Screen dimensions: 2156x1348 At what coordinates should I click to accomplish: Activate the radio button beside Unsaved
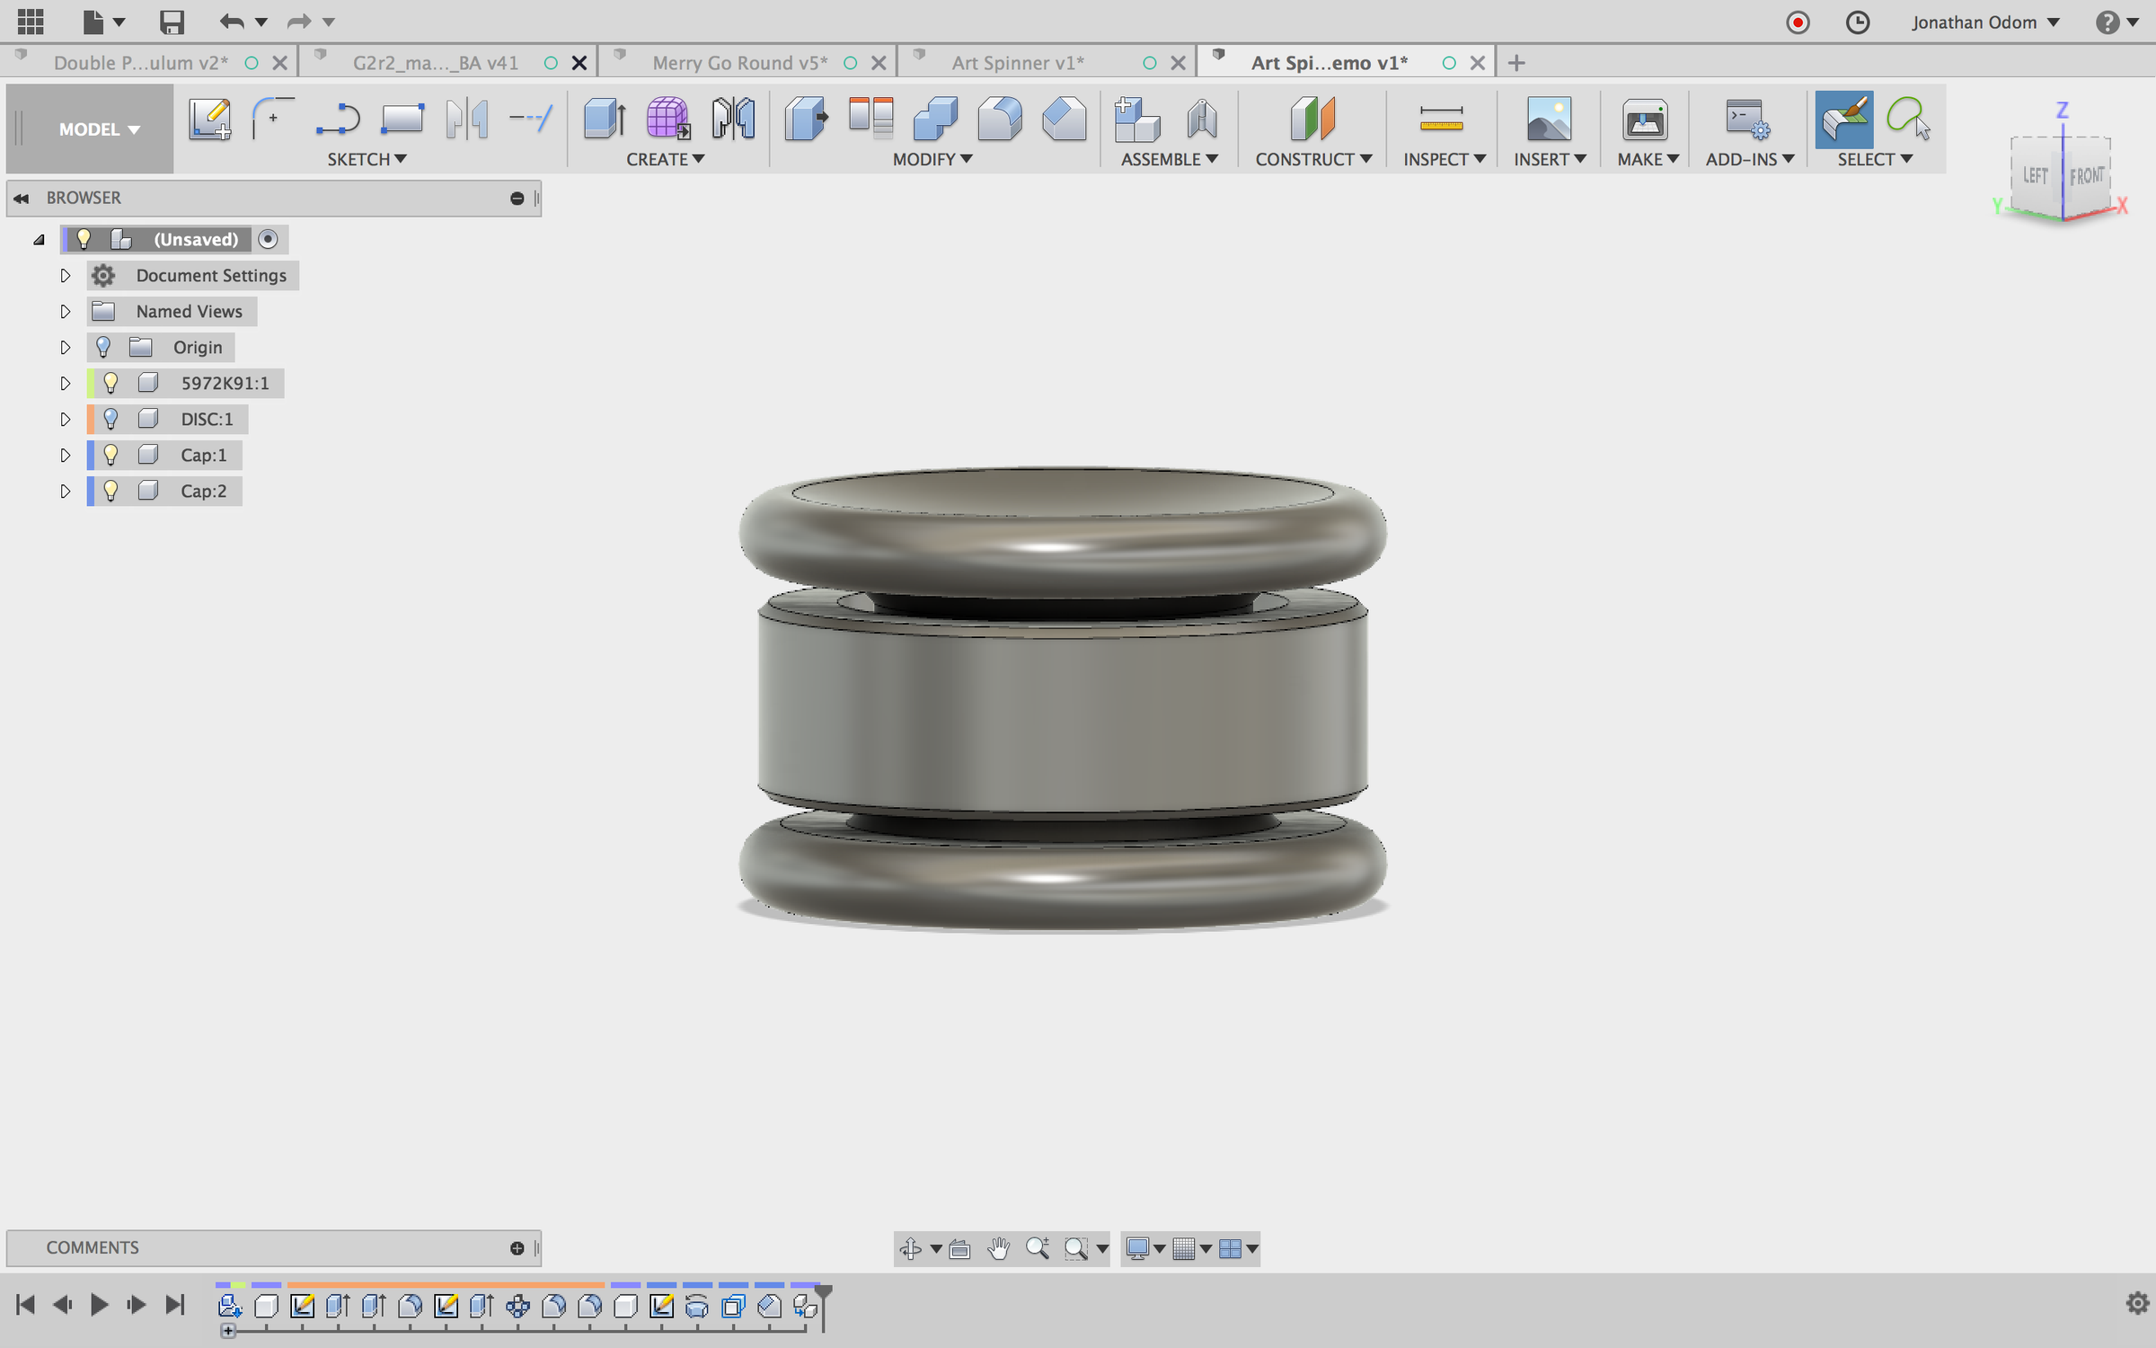(268, 239)
